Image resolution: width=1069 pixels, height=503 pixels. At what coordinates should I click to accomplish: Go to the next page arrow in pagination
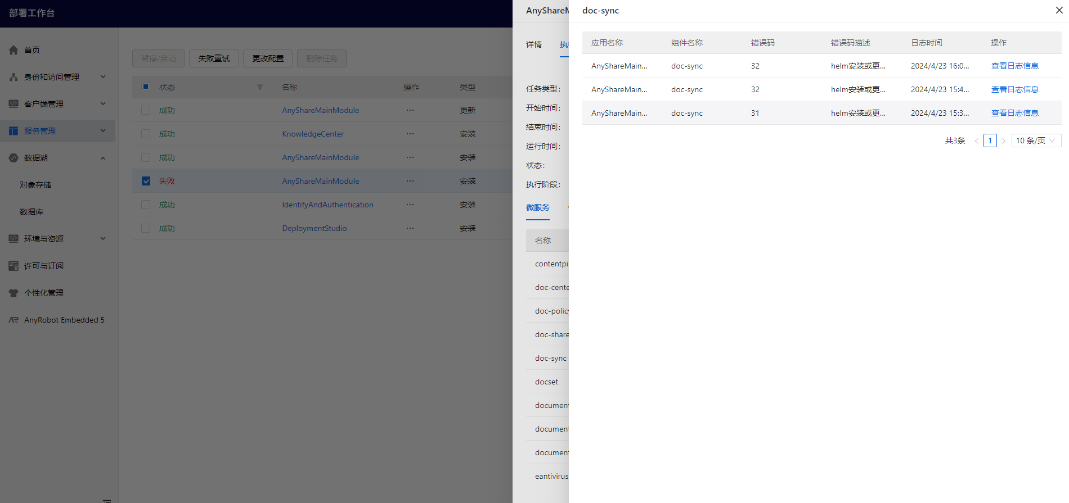pos(1004,141)
